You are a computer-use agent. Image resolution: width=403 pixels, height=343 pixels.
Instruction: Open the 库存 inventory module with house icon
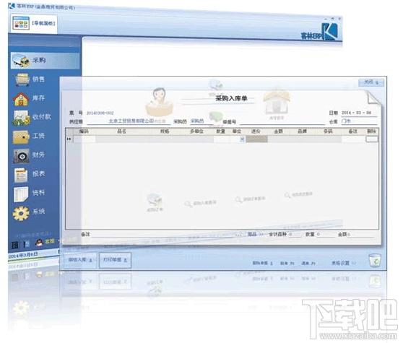pyautogui.click(x=30, y=98)
